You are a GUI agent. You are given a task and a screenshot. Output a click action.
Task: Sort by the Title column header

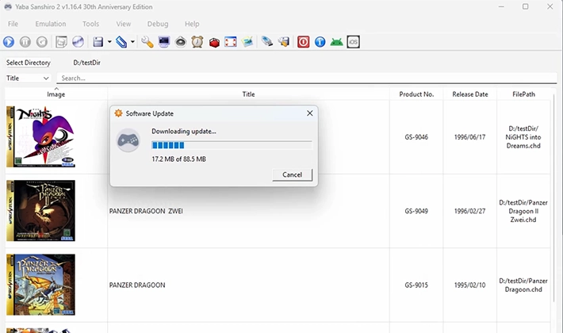pyautogui.click(x=248, y=94)
